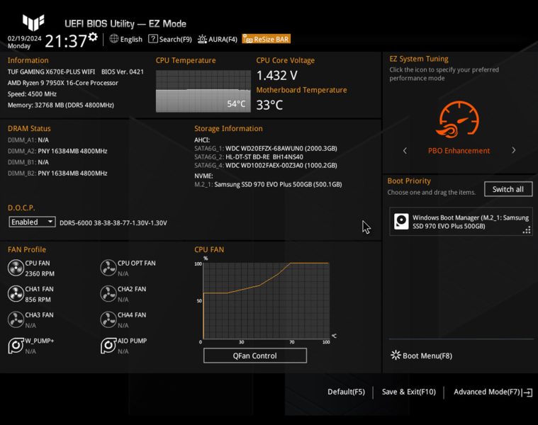This screenshot has height=425, width=538.
Task: Click the CHA1 FAN icon
Action: click(x=16, y=294)
